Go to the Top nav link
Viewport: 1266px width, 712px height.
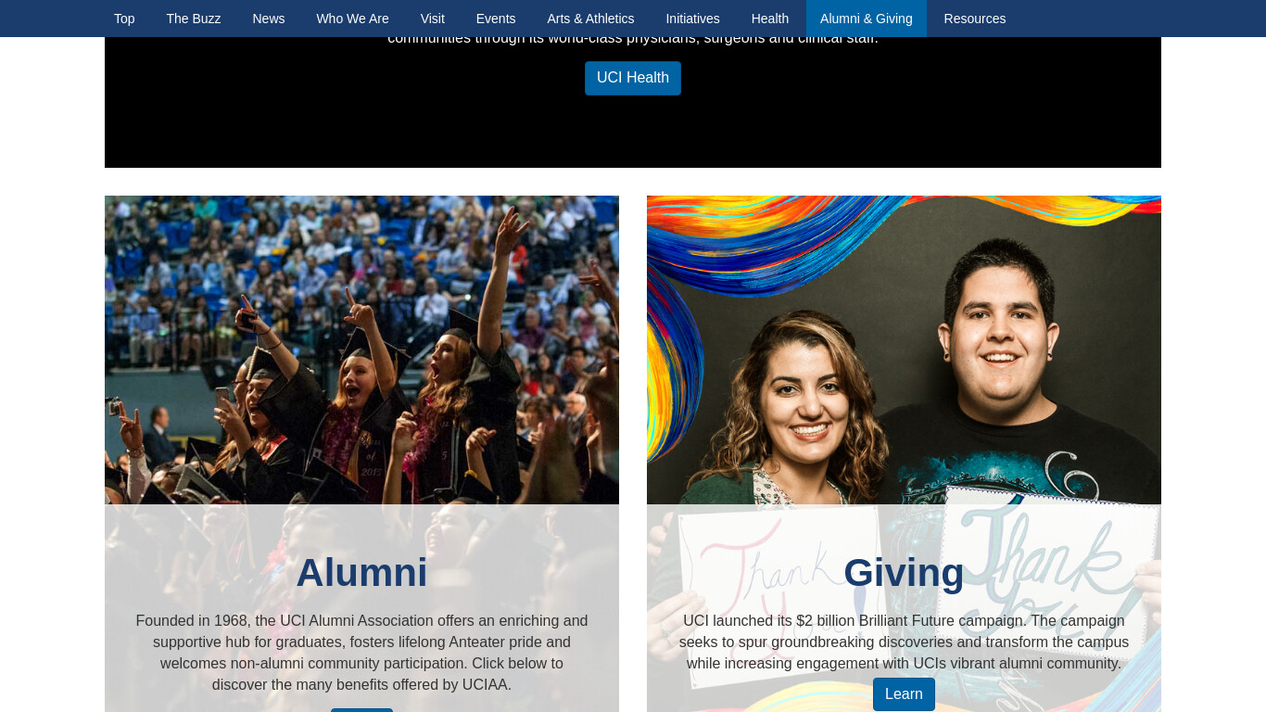[x=124, y=19]
